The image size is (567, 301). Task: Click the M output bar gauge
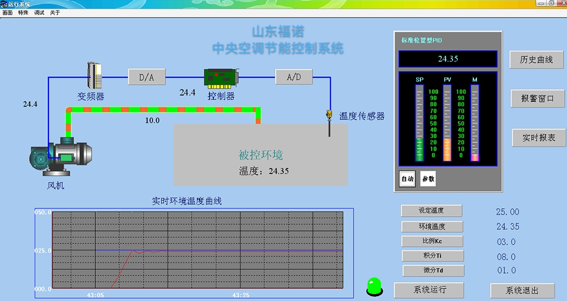[475, 123]
